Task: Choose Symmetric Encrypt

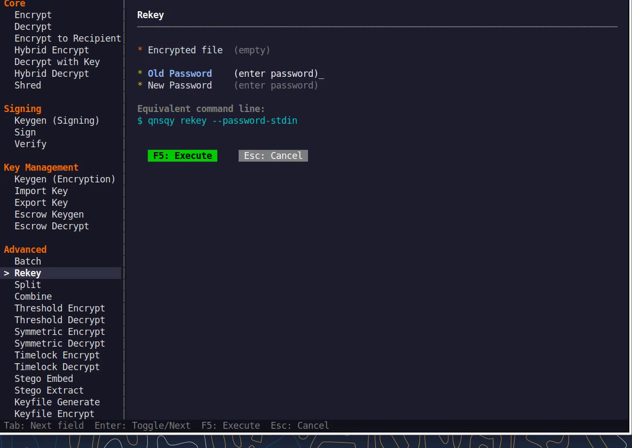Action: pos(60,331)
